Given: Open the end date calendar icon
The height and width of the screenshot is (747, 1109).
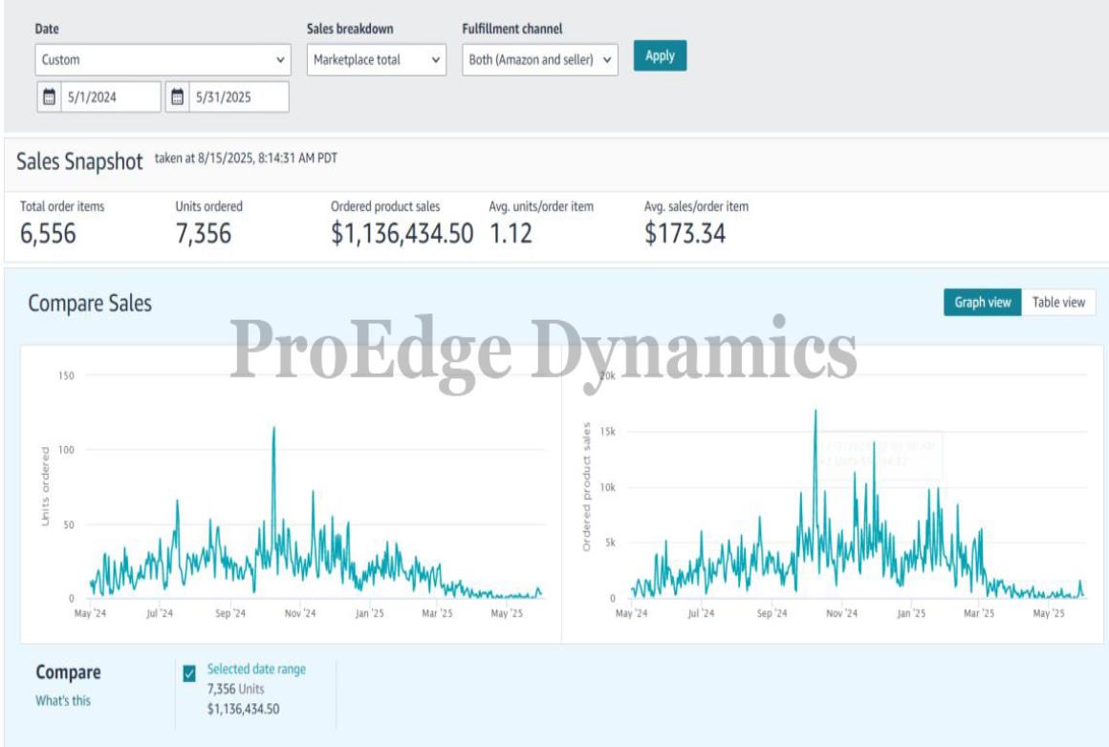Looking at the screenshot, I should pyautogui.click(x=178, y=96).
